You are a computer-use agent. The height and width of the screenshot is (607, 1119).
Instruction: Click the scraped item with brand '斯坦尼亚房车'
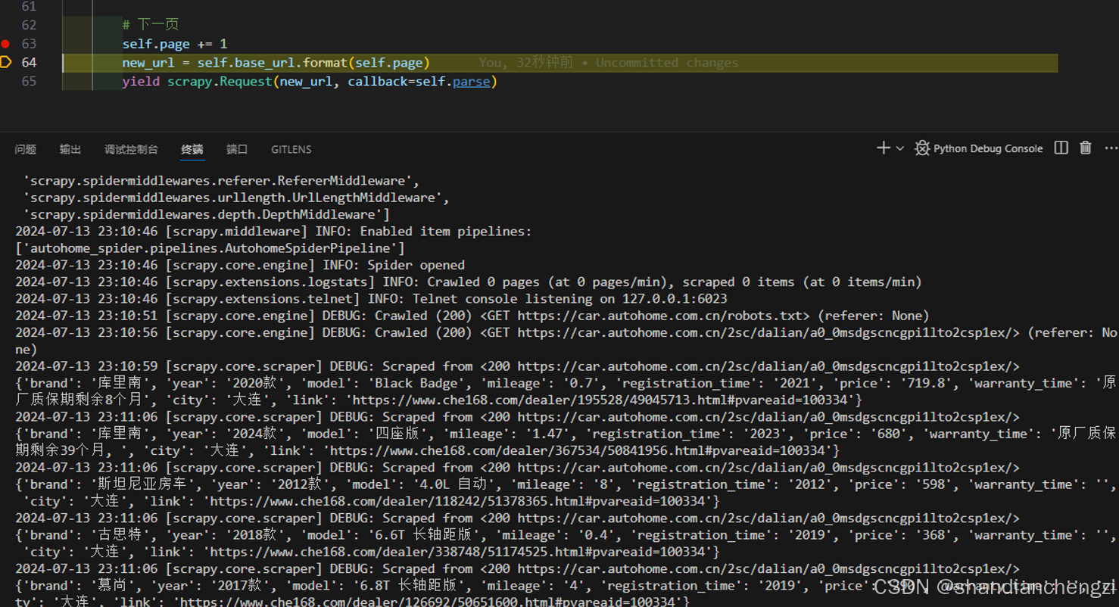[x=566, y=493]
